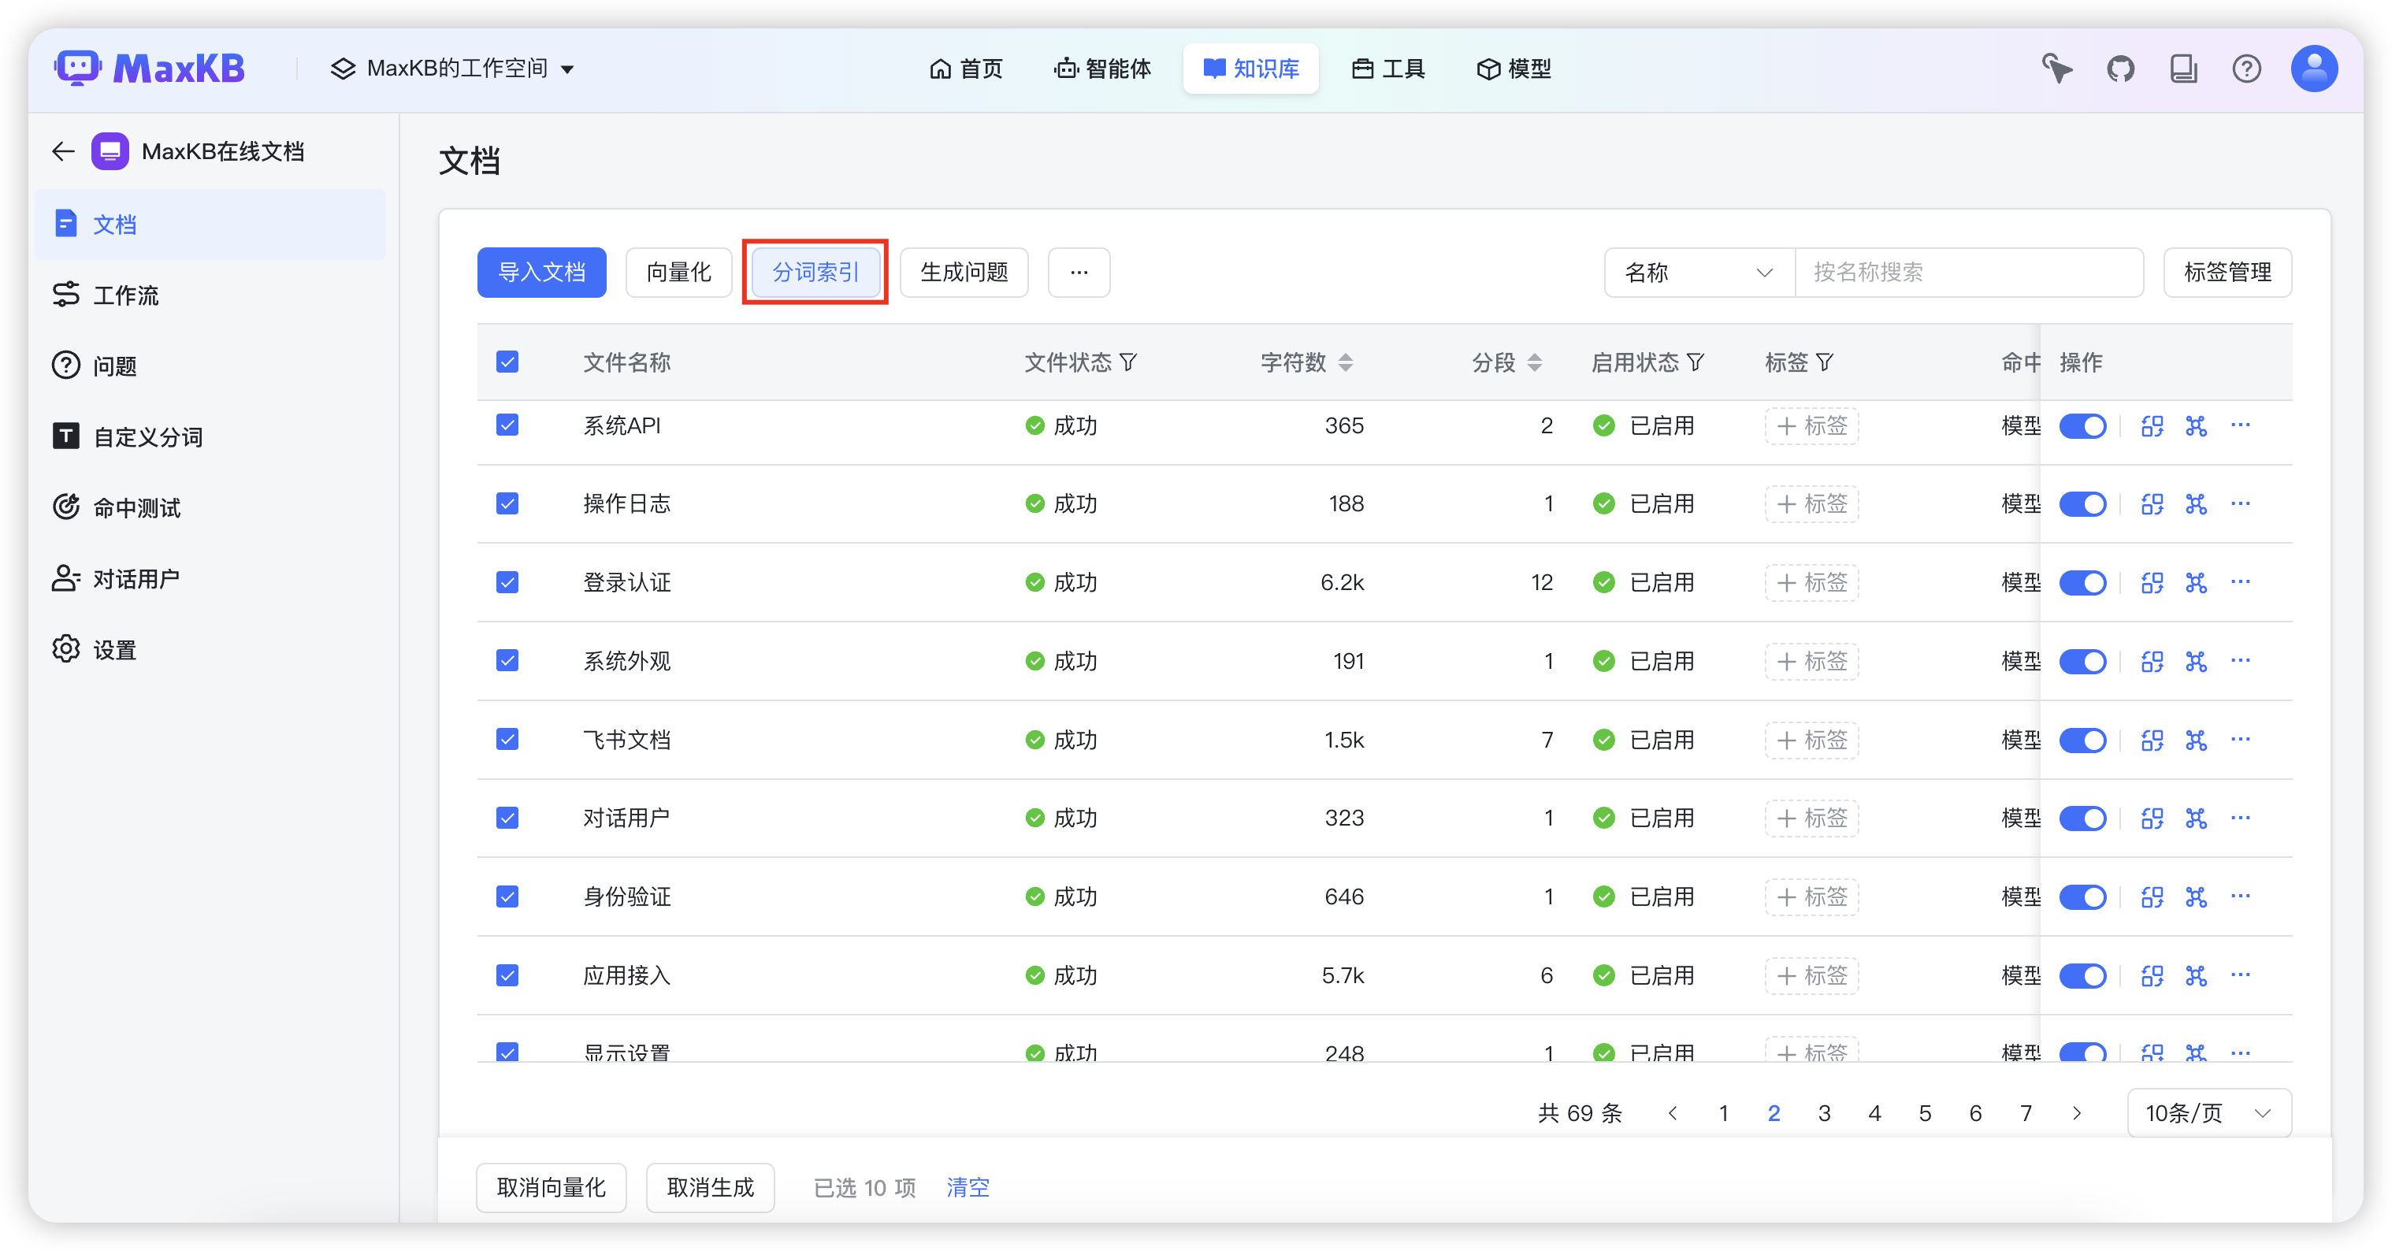Viewport: 2392px width, 1251px height.
Task: Click the vectorize icon for 系统API row
Action: (2152, 426)
